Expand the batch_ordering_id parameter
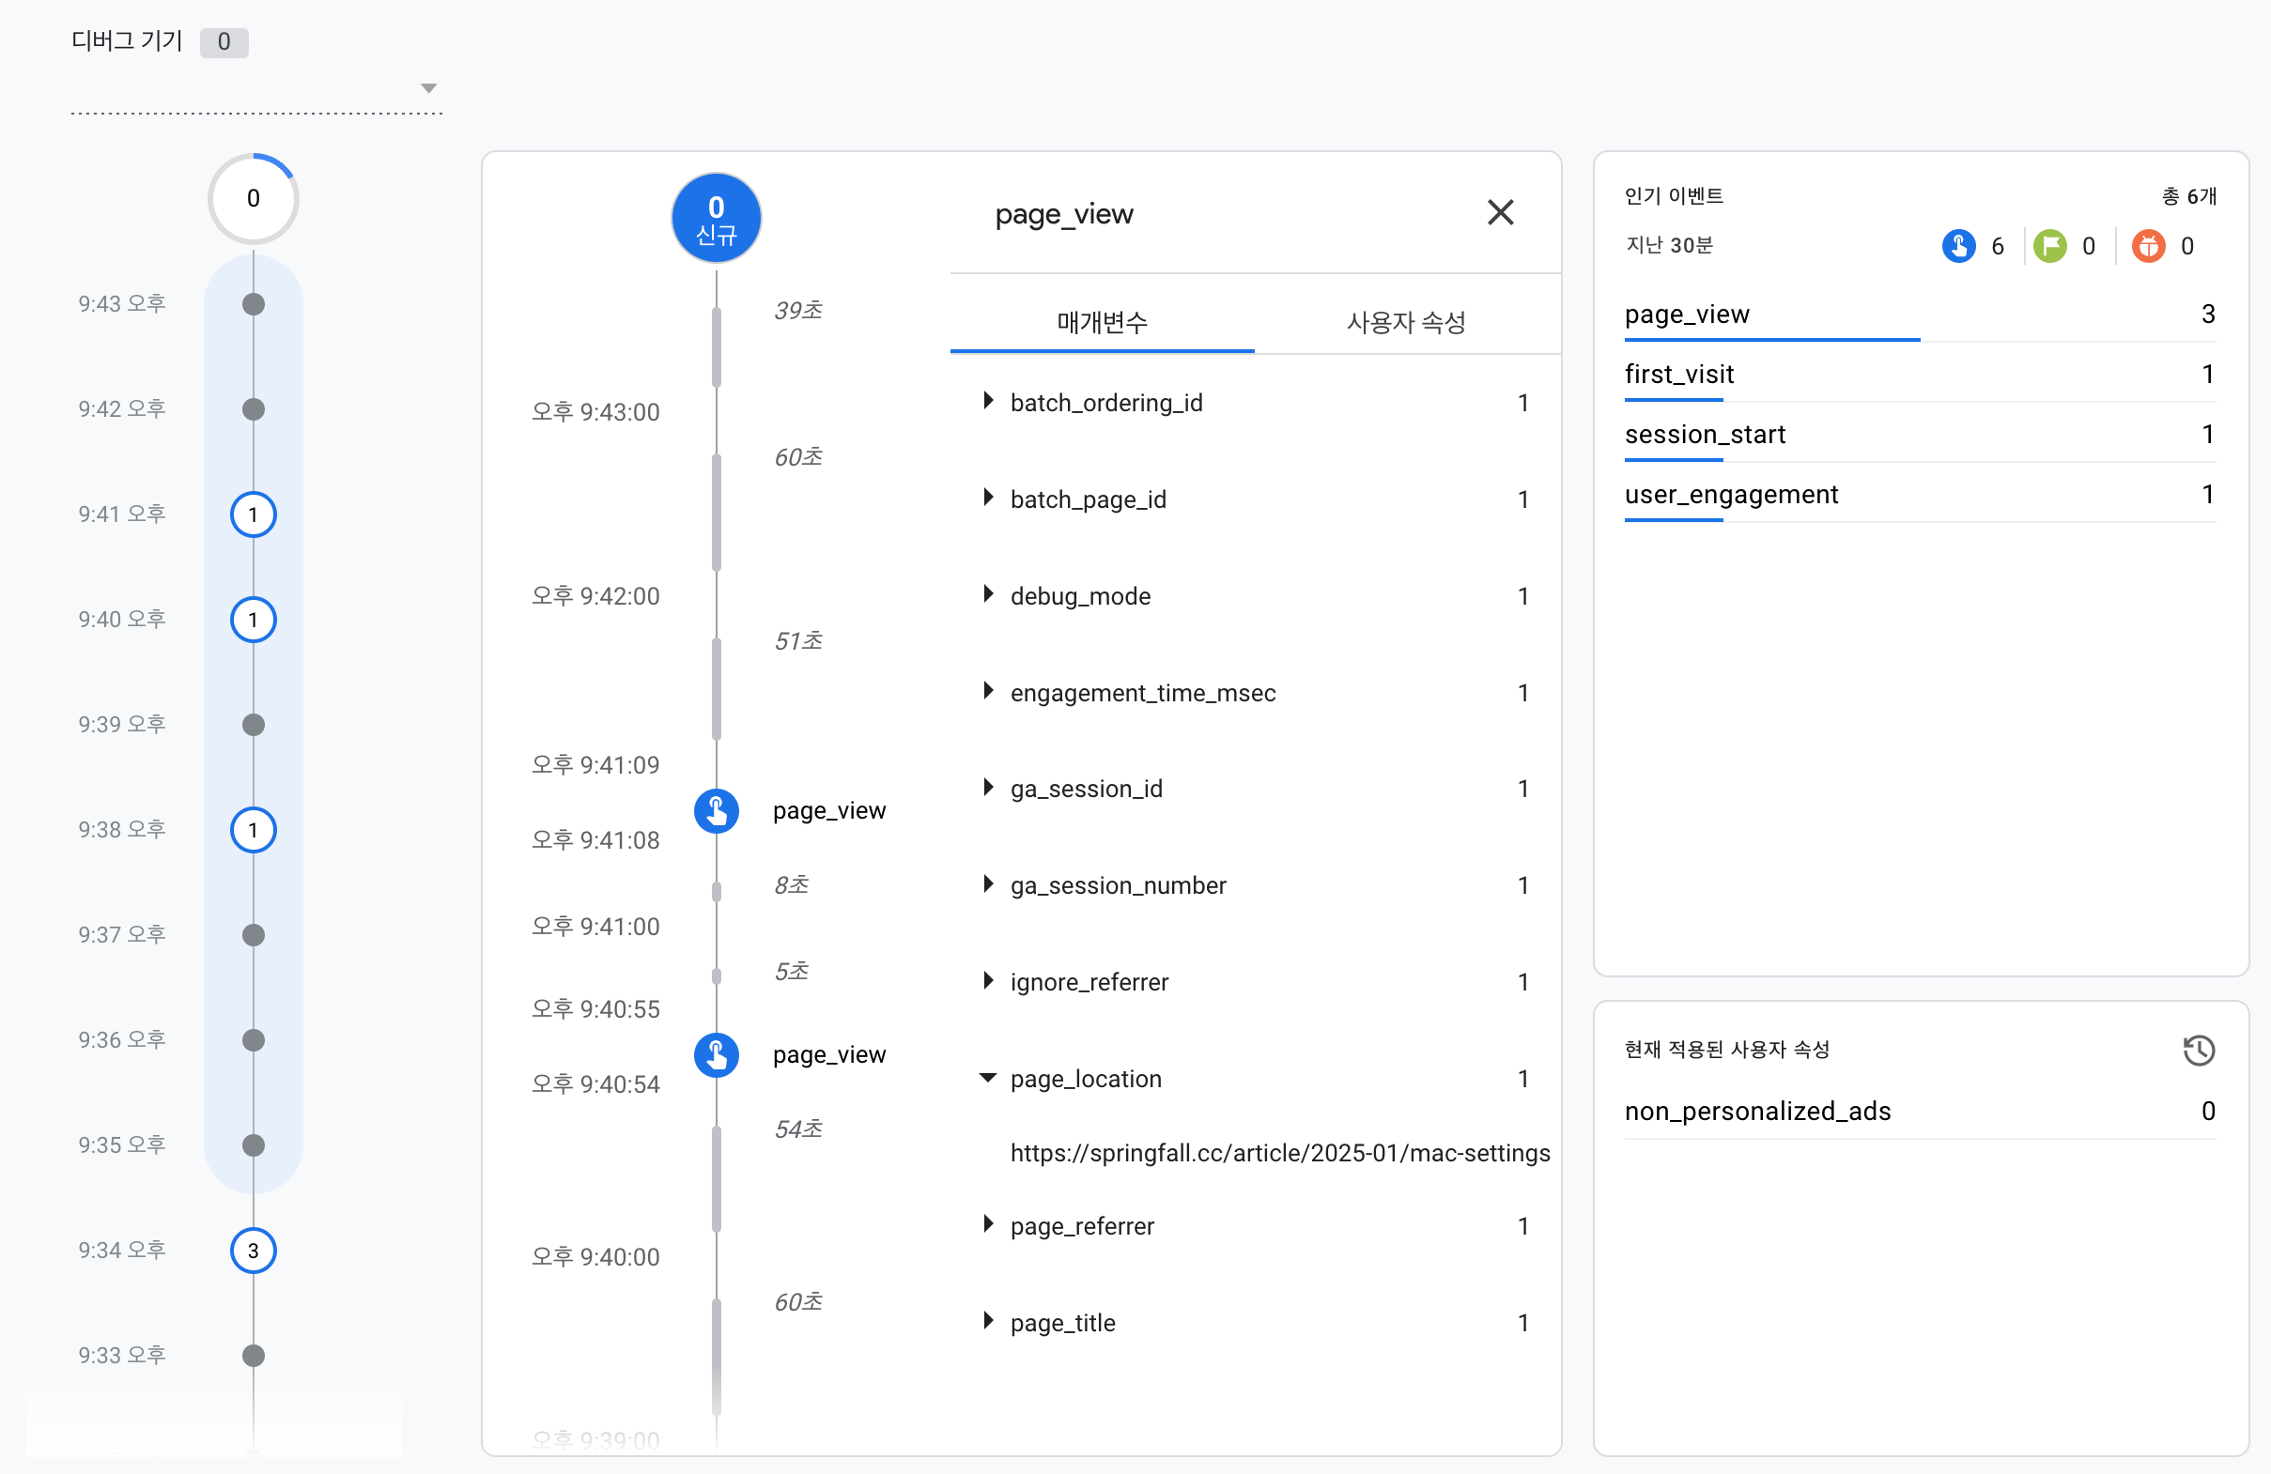 pos(988,402)
